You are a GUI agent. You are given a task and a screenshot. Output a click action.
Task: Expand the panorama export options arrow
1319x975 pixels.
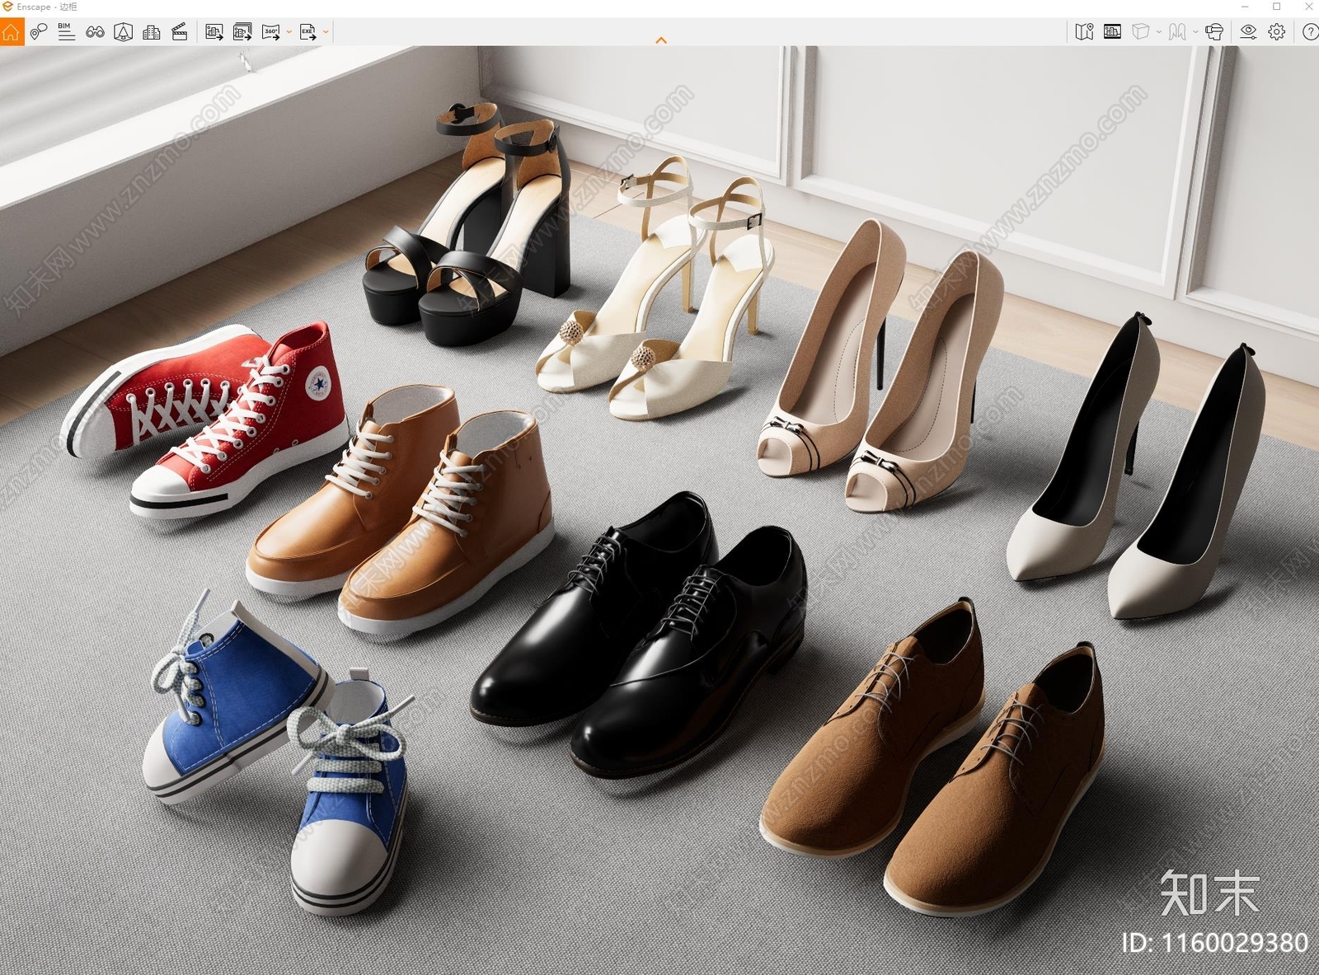tap(289, 32)
